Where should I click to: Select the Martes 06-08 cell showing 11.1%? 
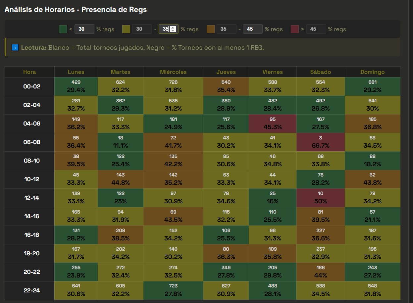tap(120, 142)
